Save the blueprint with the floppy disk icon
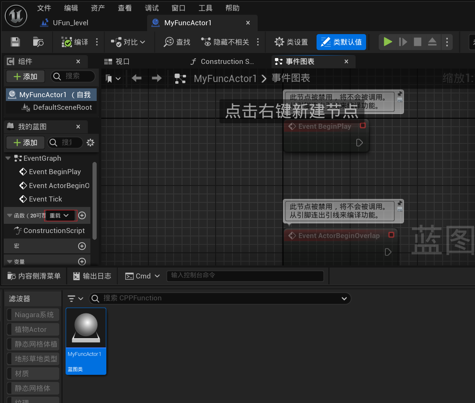475x403 pixels. 15,42
